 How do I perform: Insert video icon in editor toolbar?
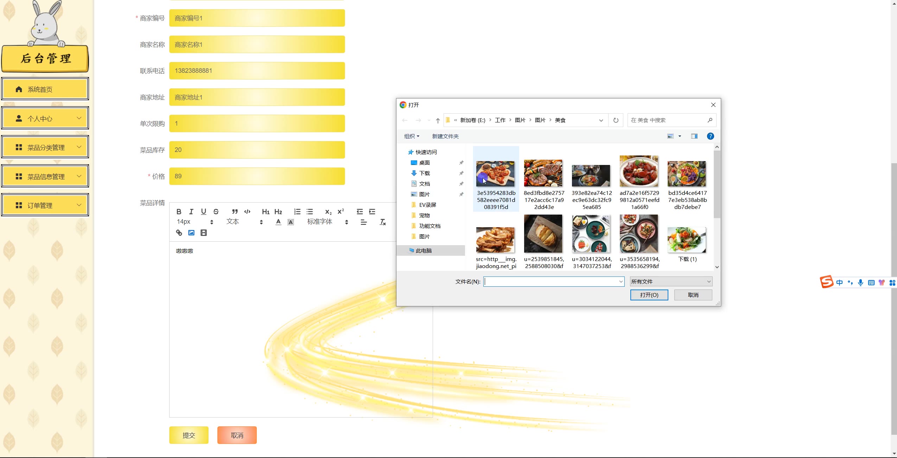[203, 233]
